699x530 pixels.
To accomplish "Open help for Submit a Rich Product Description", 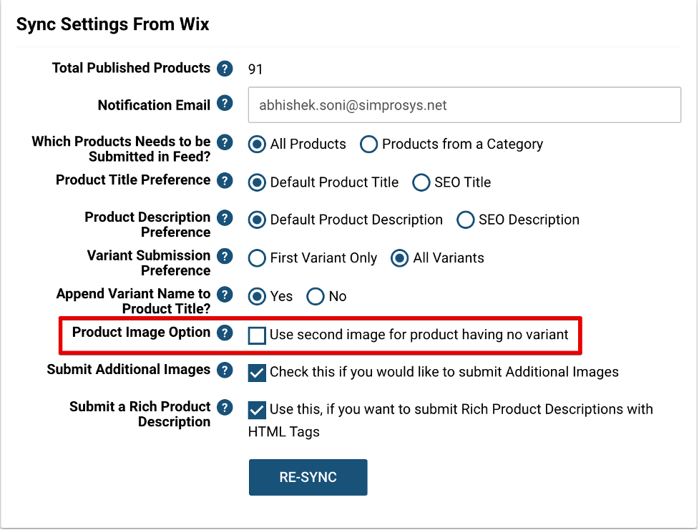I will click(225, 408).
